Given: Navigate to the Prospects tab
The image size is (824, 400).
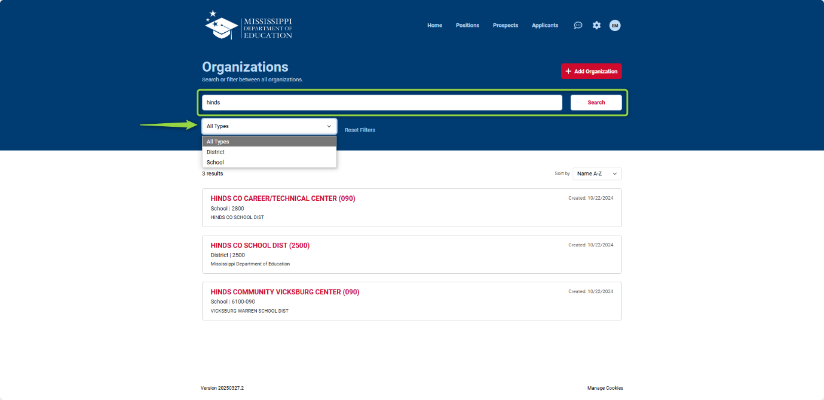Looking at the screenshot, I should pos(505,25).
